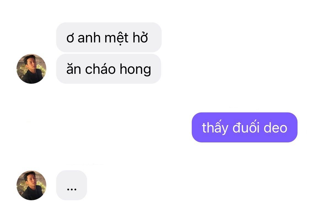Click the word 'anh' in the first message
Image resolution: width=327 pixels, height=203 pixels.
point(89,38)
